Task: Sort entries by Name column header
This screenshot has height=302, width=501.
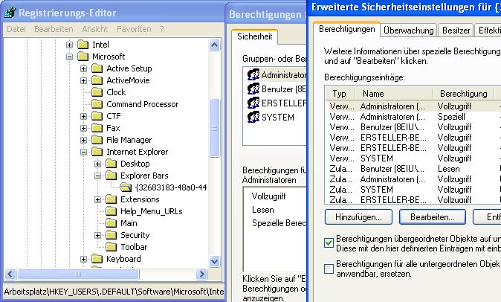Action: coord(393,94)
